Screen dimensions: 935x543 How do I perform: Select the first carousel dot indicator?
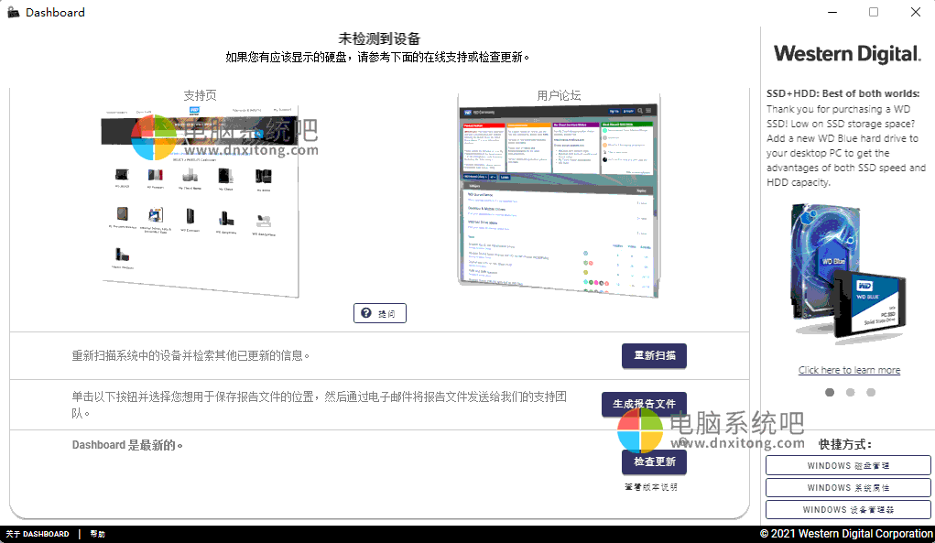[x=830, y=392]
